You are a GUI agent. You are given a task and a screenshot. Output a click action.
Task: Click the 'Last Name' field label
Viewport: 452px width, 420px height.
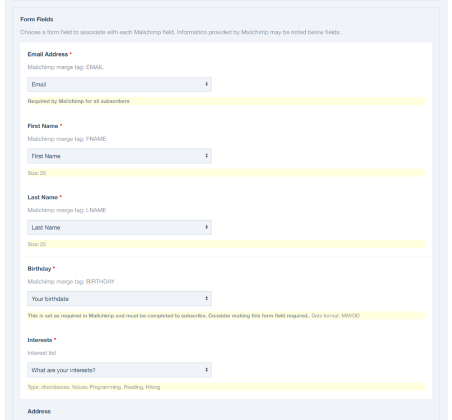click(x=43, y=197)
